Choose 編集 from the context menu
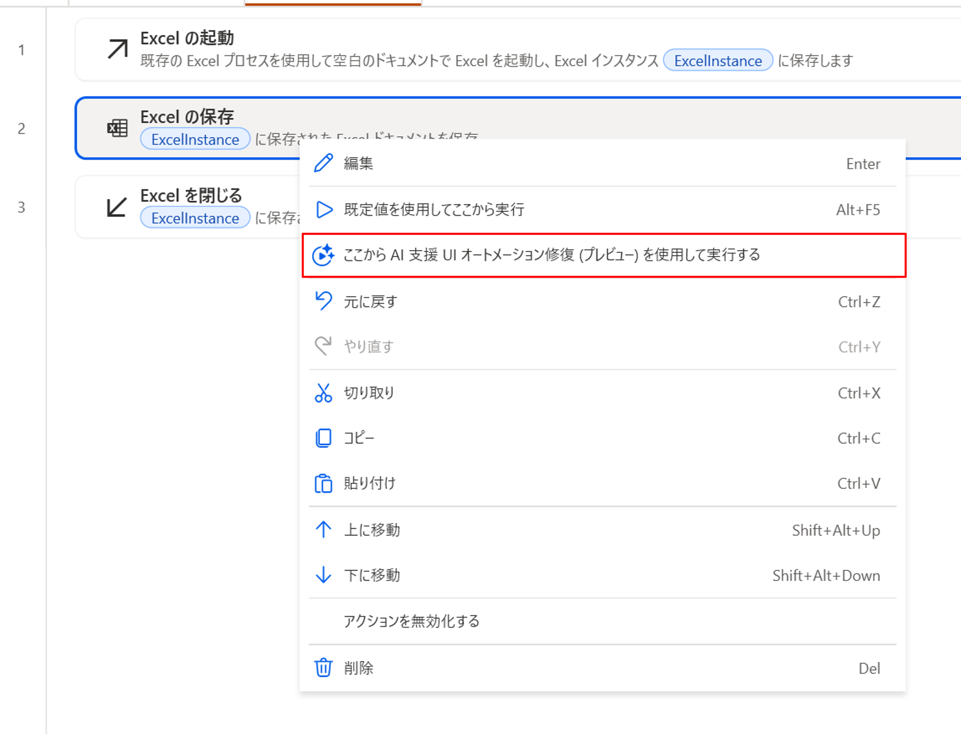Image resolution: width=961 pixels, height=734 pixels. (603, 164)
